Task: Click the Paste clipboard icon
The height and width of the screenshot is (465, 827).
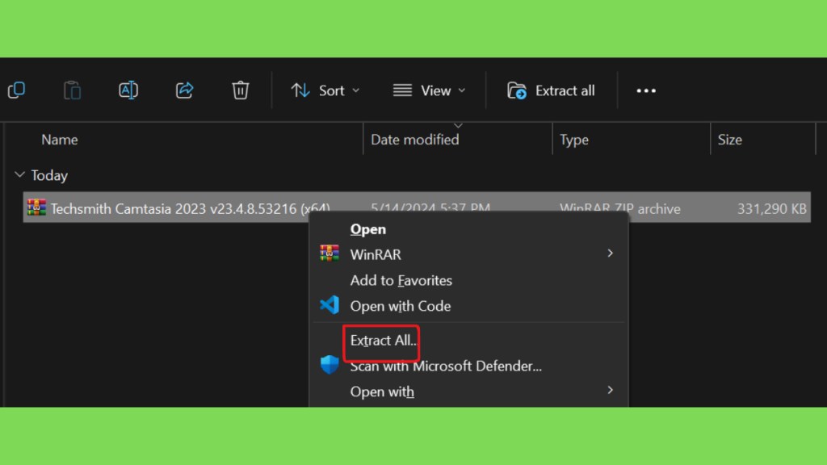Action: point(72,90)
